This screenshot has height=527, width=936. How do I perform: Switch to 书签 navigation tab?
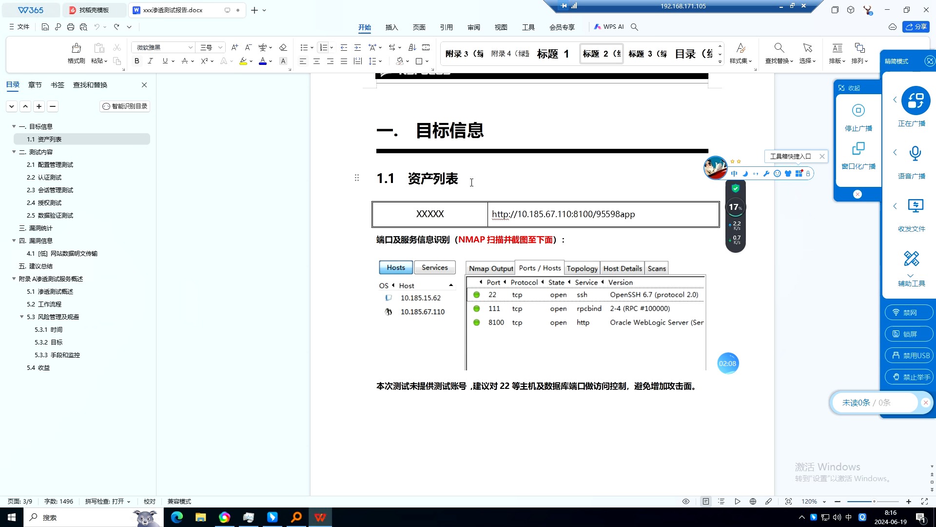(57, 85)
